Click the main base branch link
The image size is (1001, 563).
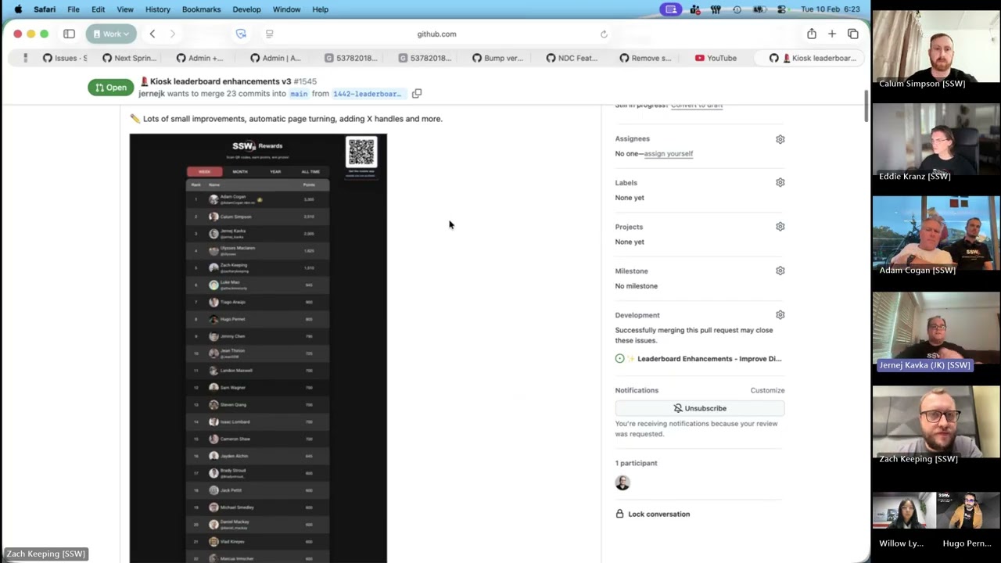299,94
